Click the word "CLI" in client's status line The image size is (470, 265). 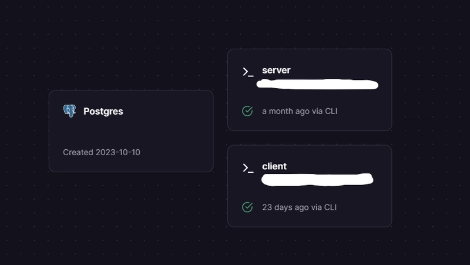click(330, 207)
